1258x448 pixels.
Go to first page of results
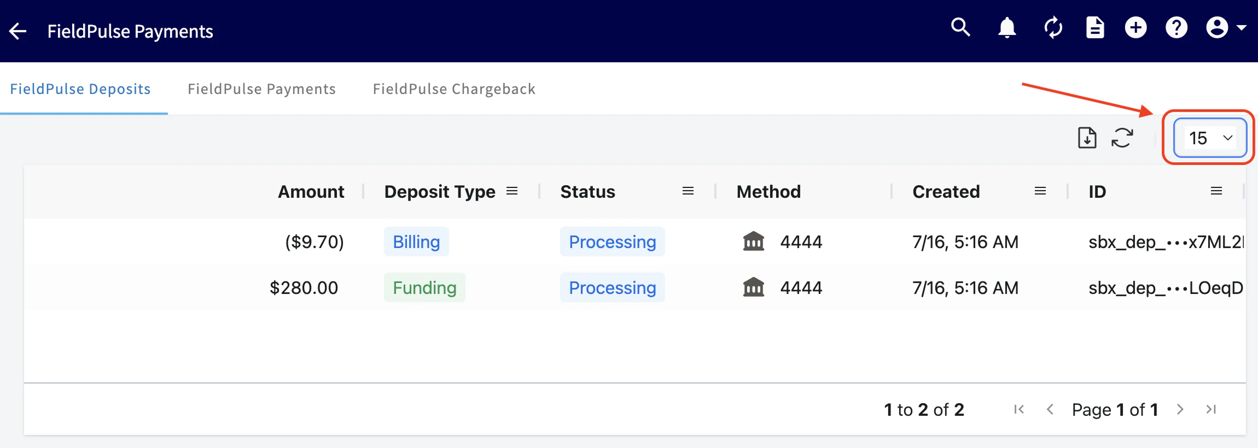pos(1018,409)
